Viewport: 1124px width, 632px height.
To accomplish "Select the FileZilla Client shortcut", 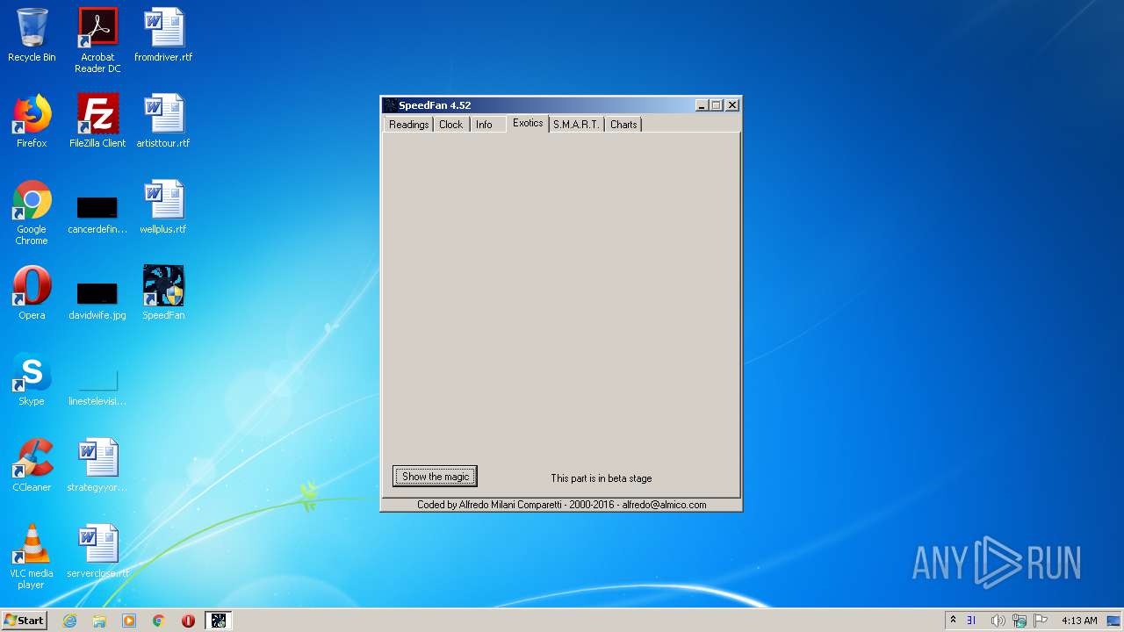I will tap(97, 122).
